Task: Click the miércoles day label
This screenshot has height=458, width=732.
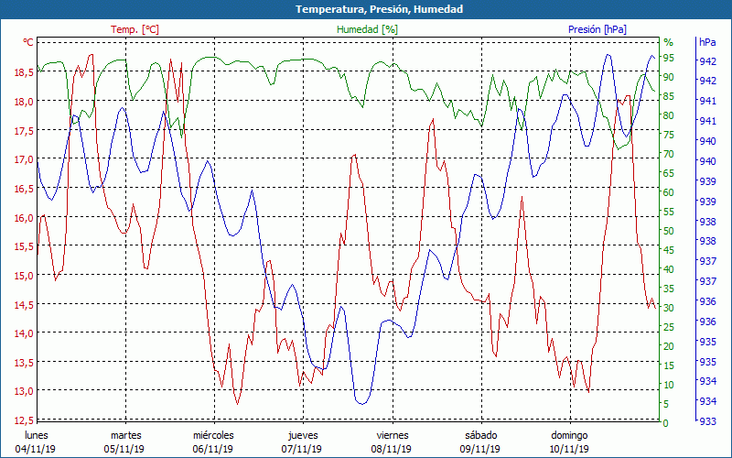Action: coord(213,435)
